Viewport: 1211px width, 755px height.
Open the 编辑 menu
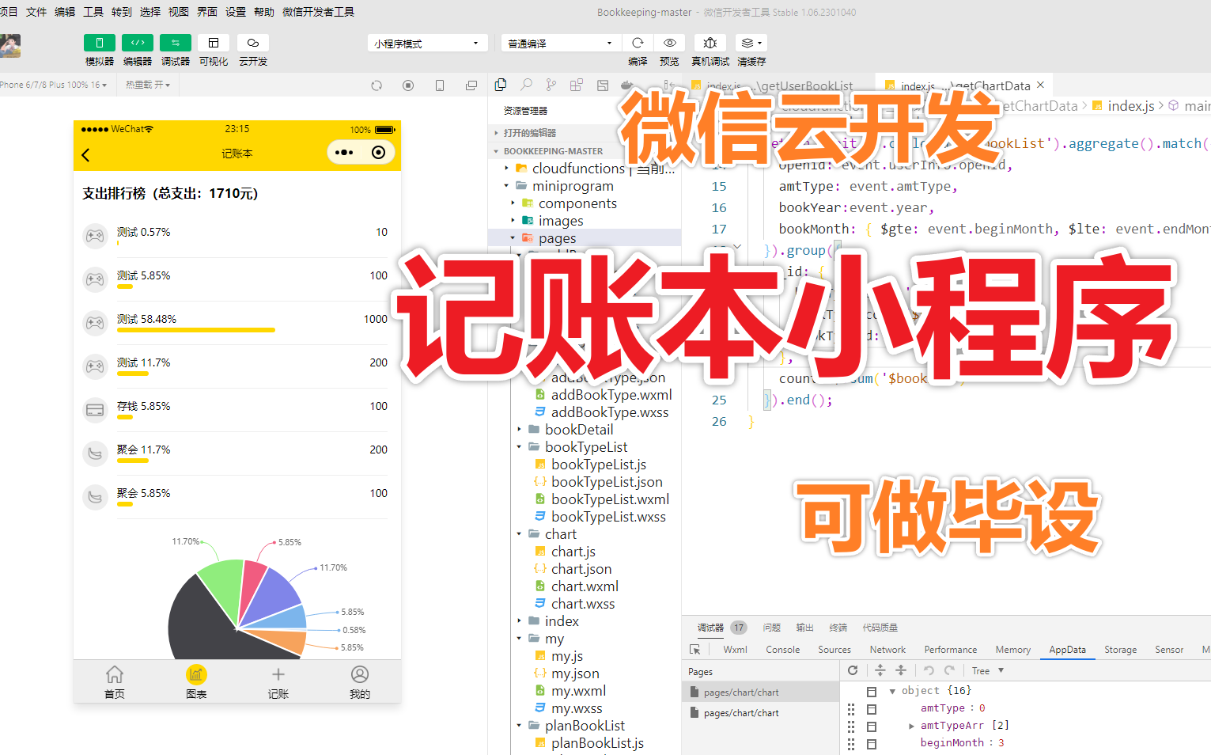tap(65, 12)
